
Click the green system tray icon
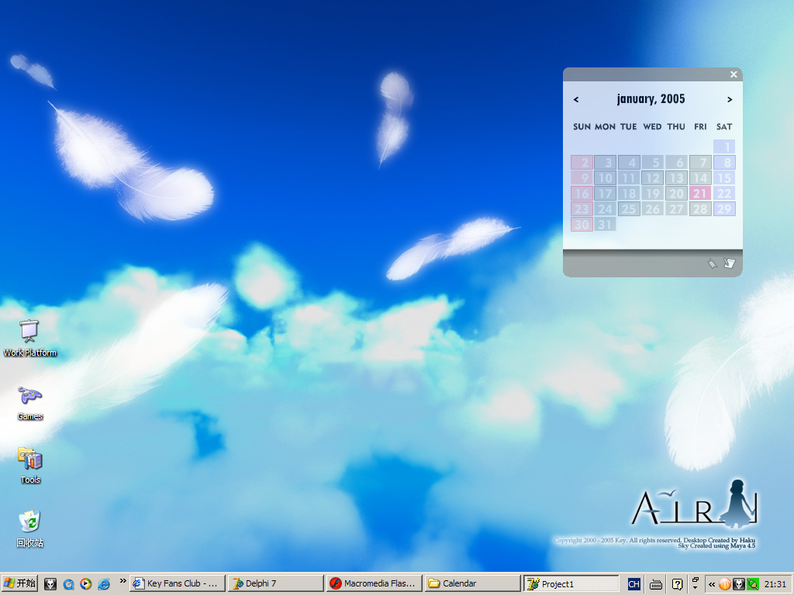pyautogui.click(x=752, y=584)
